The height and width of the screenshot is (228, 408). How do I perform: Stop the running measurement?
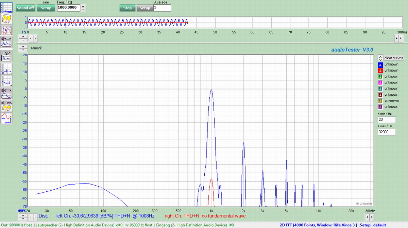coord(127,8)
